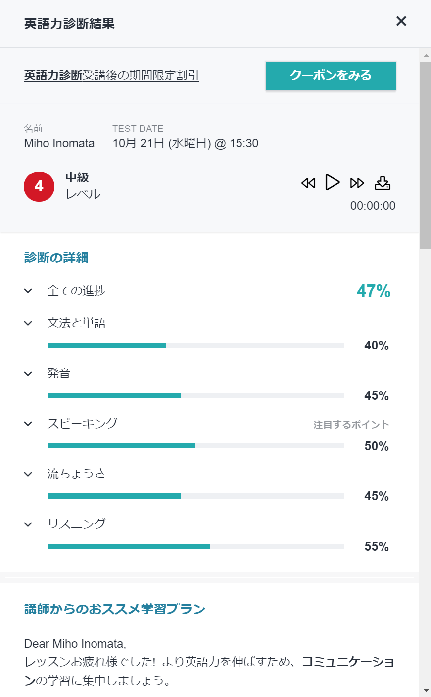Viewport: 431px width, 697px height.
Task: Click the 文法と単語 40% progress bar
Action: (x=195, y=345)
